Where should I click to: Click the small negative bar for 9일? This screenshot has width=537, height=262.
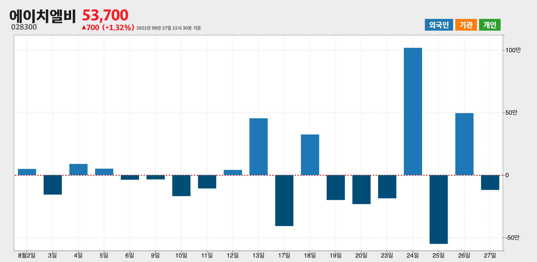pos(156,177)
